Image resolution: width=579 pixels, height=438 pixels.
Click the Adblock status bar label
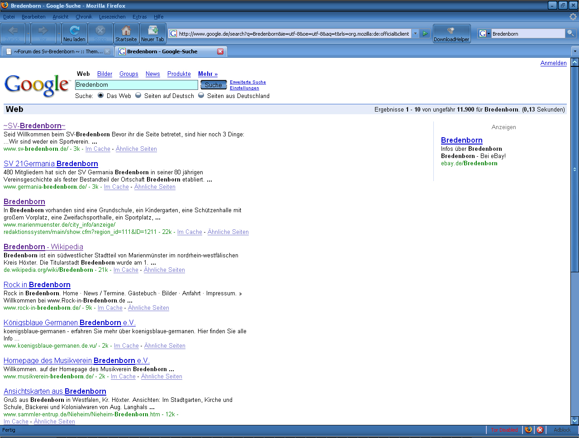pos(562,430)
